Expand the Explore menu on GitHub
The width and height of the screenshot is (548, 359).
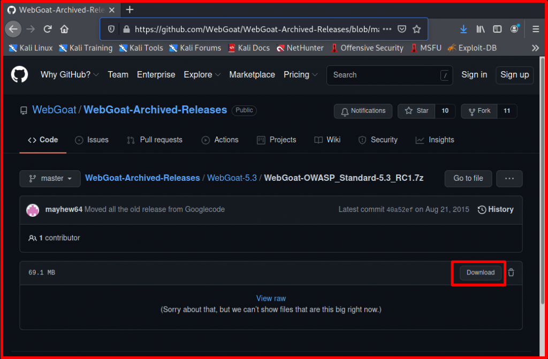pyautogui.click(x=202, y=75)
